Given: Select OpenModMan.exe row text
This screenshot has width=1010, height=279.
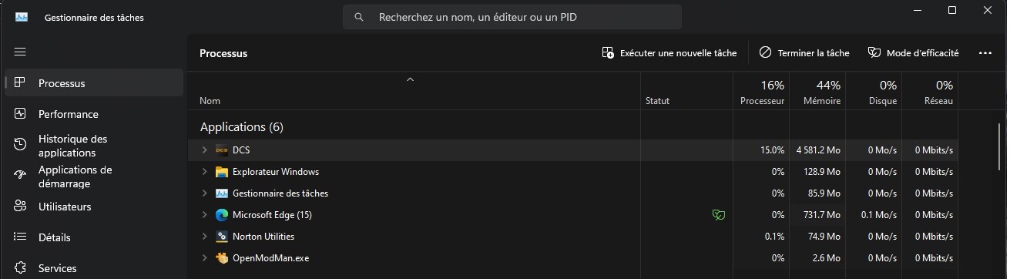Looking at the screenshot, I should [x=270, y=258].
